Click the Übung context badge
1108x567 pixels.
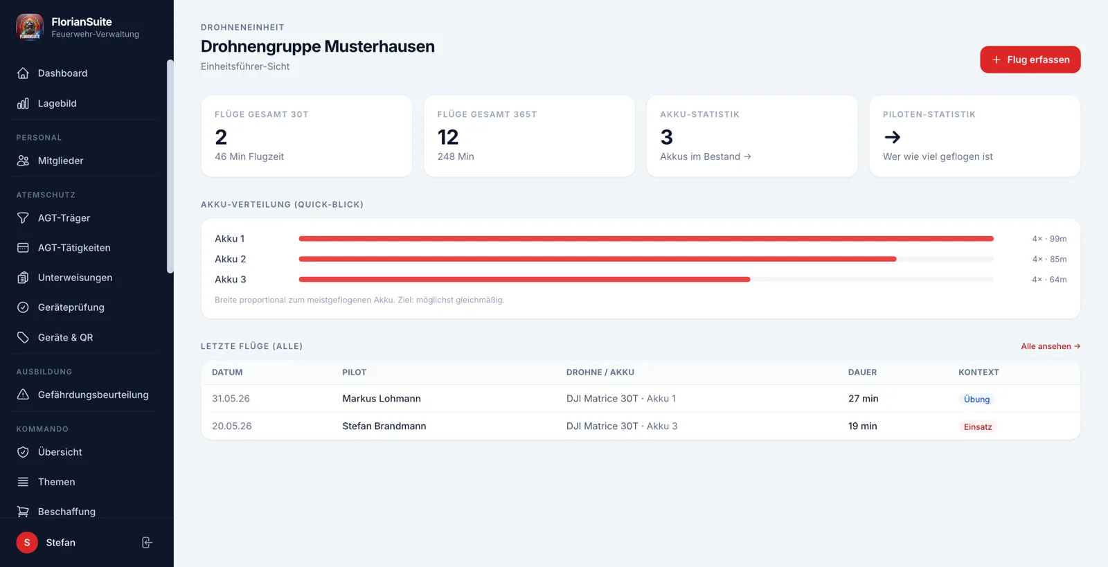pos(976,399)
